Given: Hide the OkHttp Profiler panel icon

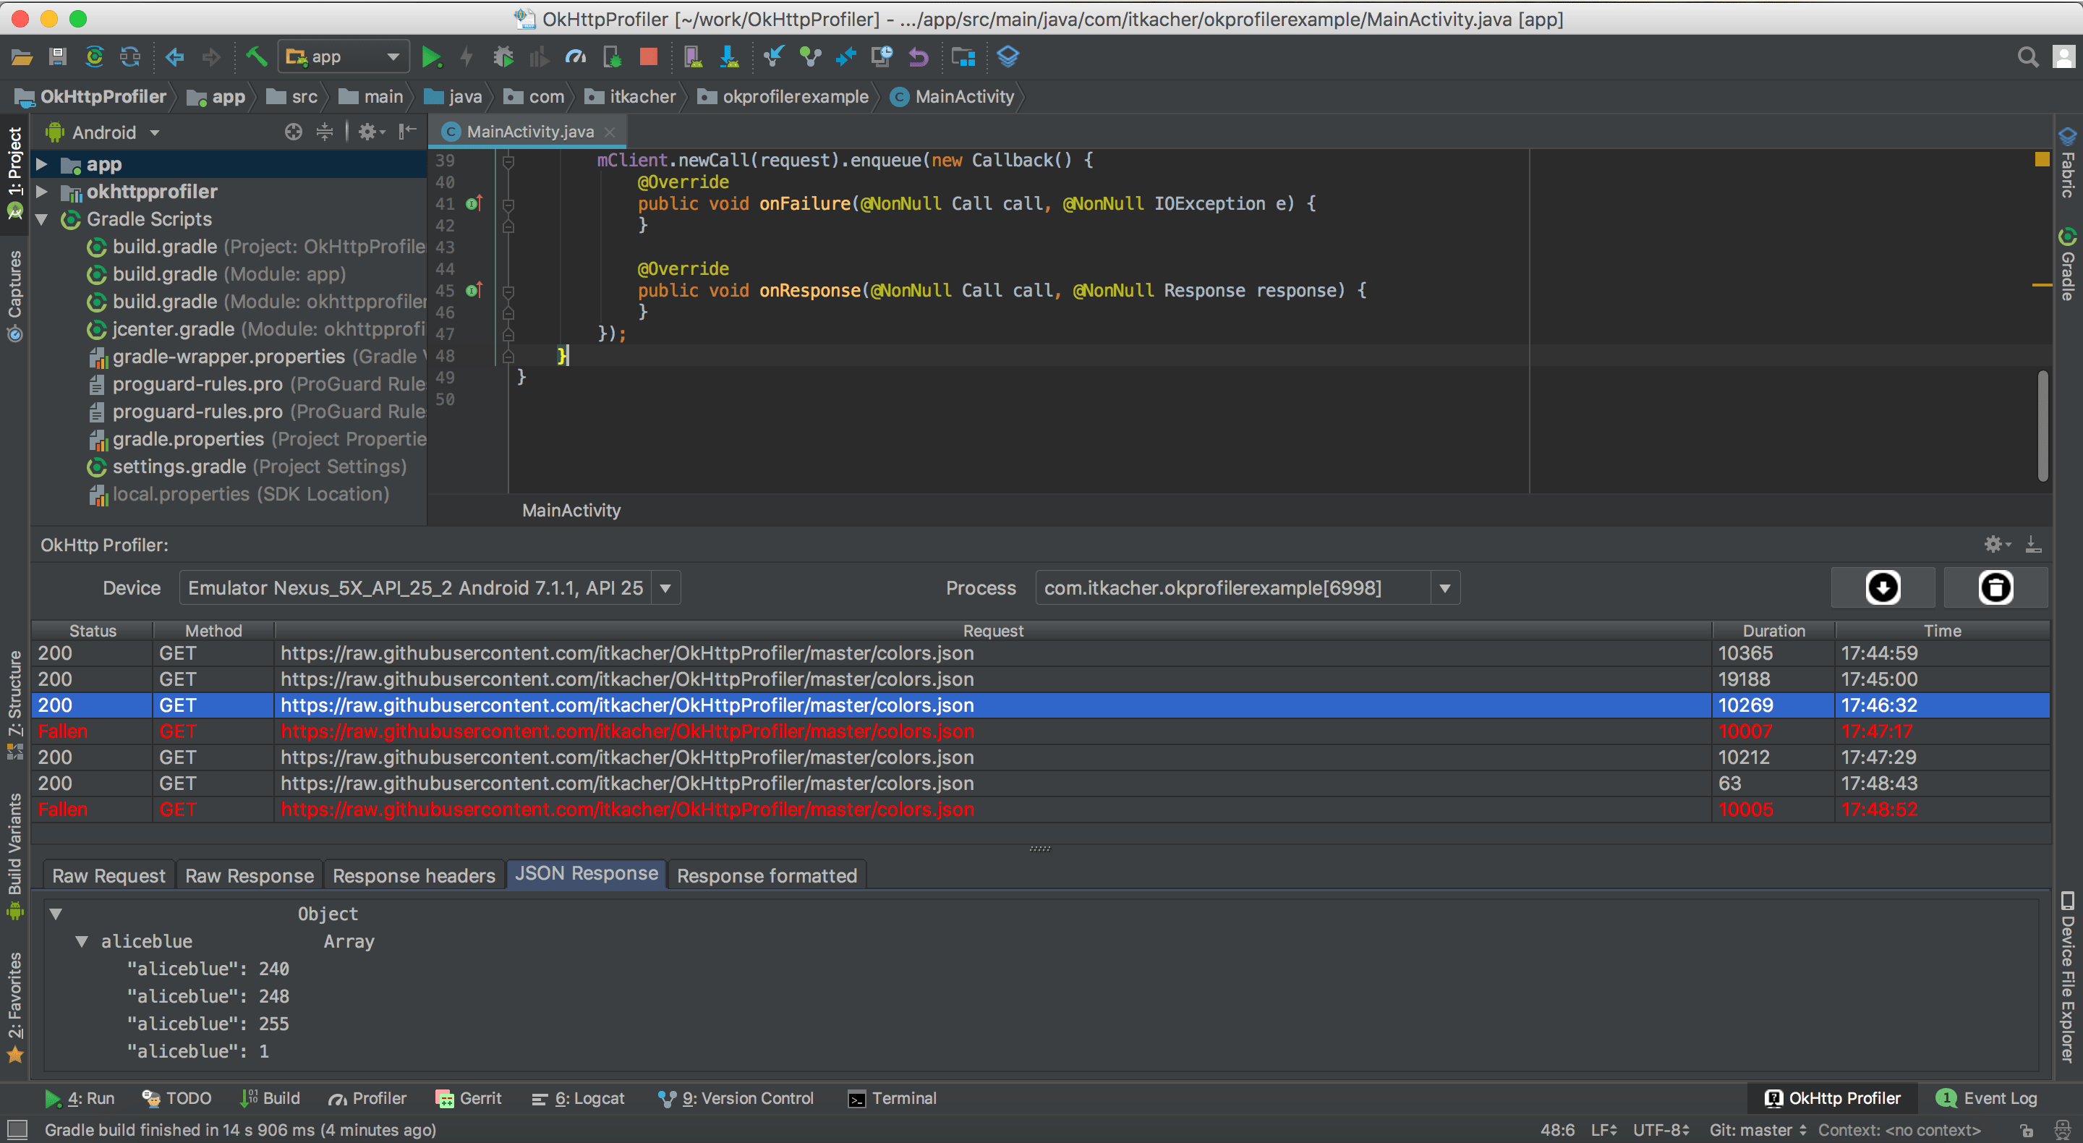Looking at the screenshot, I should click(2033, 545).
